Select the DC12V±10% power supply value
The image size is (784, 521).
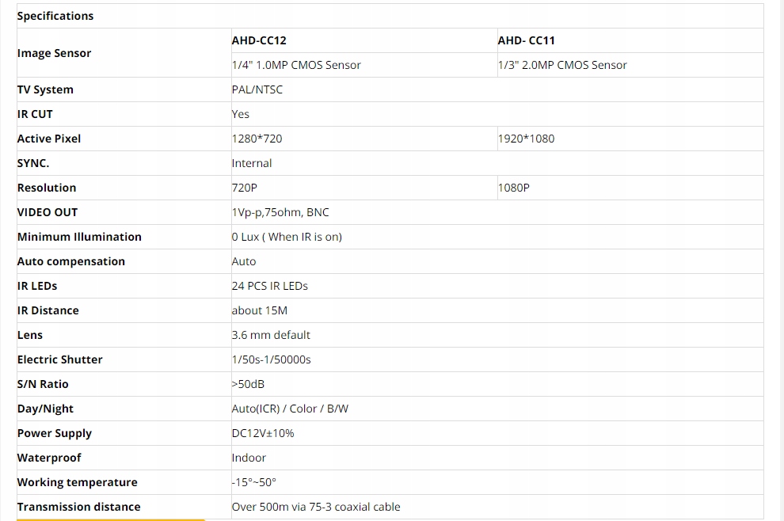(263, 433)
